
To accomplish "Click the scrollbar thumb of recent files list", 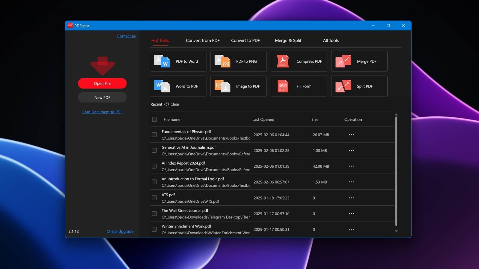I will coord(396,171).
